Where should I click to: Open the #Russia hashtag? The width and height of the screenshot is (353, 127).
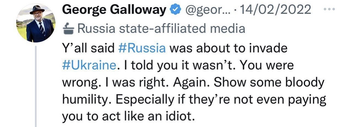click(x=142, y=49)
